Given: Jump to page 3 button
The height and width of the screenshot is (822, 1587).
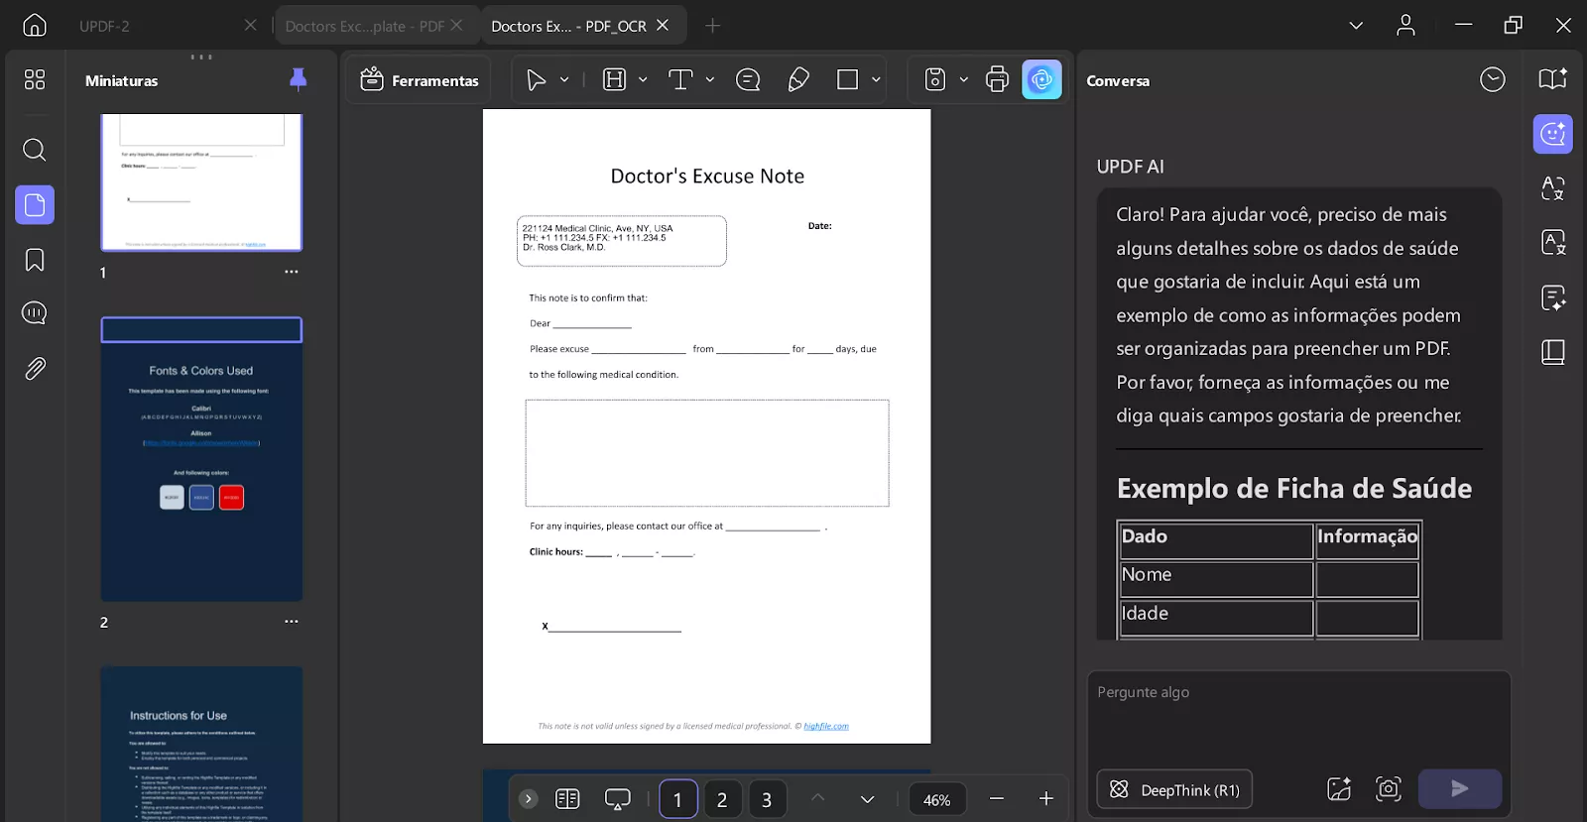Looking at the screenshot, I should coord(767,799).
